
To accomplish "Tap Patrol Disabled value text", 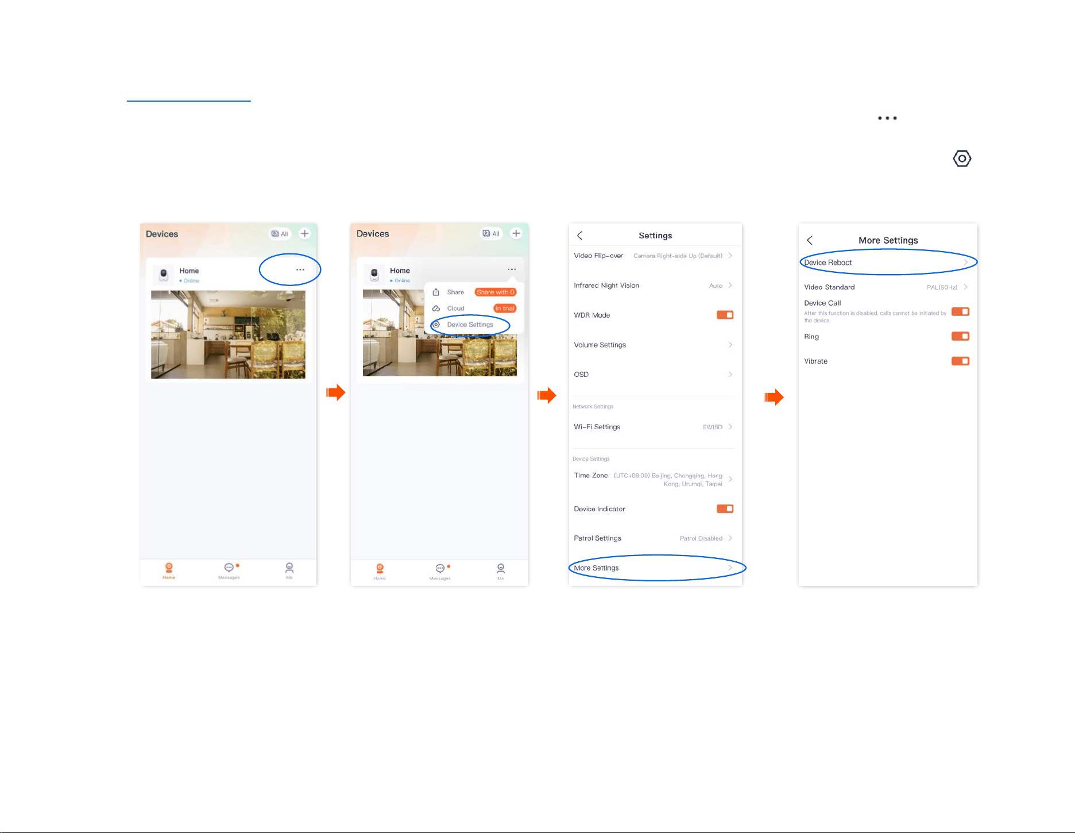I will coord(701,538).
